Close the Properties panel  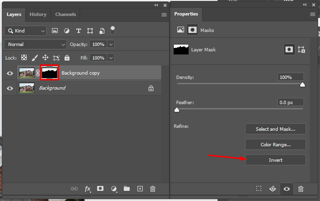tap(314, 5)
